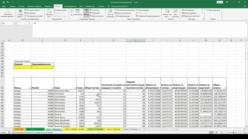Image resolution: width=248 pixels, height=139 pixels.
Task: Open the Затраты на водителей filter dropdown
Action: tap(211, 88)
